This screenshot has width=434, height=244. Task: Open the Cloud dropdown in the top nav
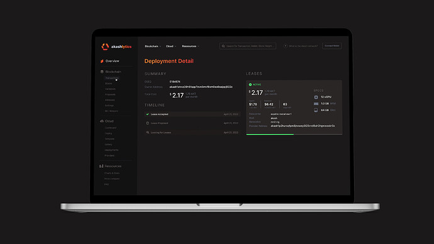point(171,46)
